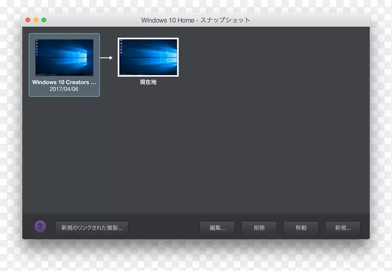
Task: Click the Windows 10 Creators ... snapshot name
Action: [64, 82]
